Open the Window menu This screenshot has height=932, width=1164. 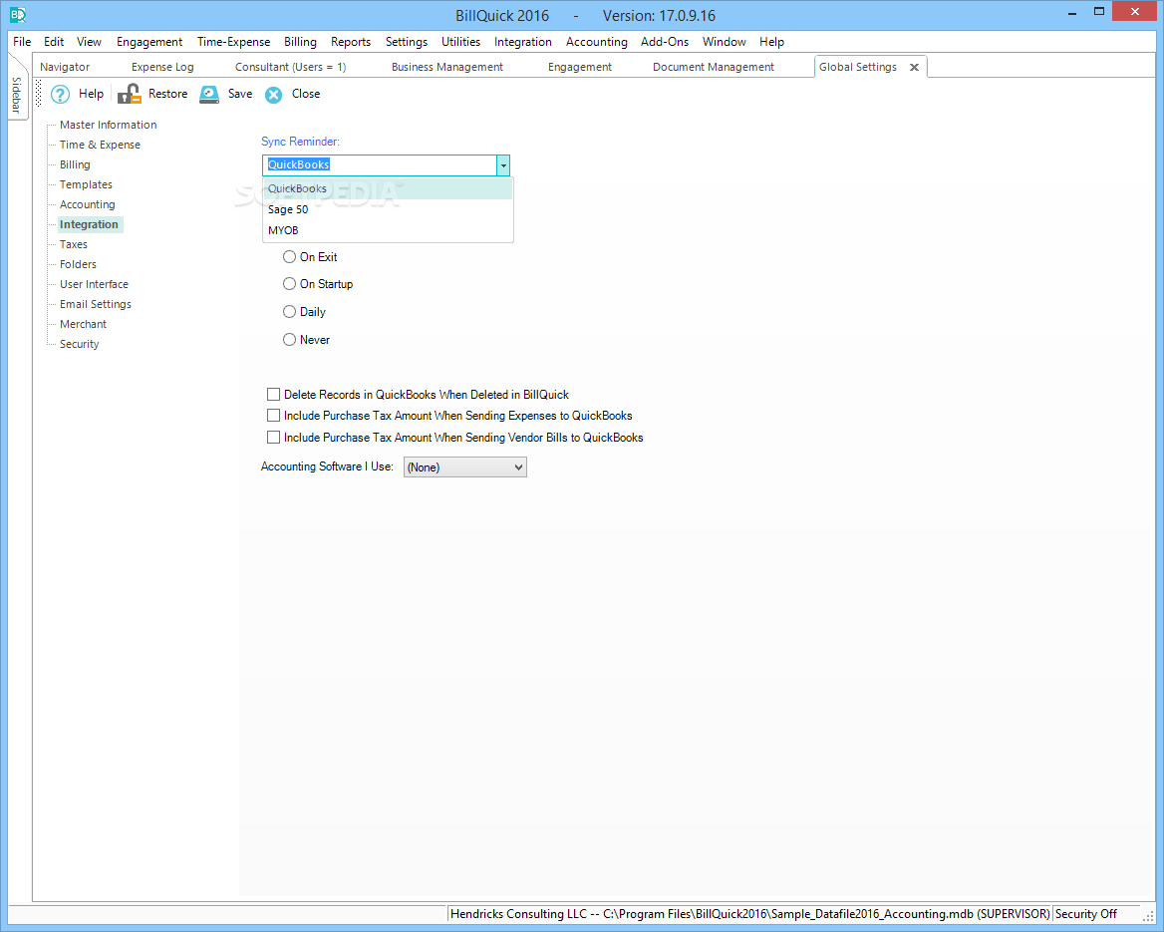725,42
